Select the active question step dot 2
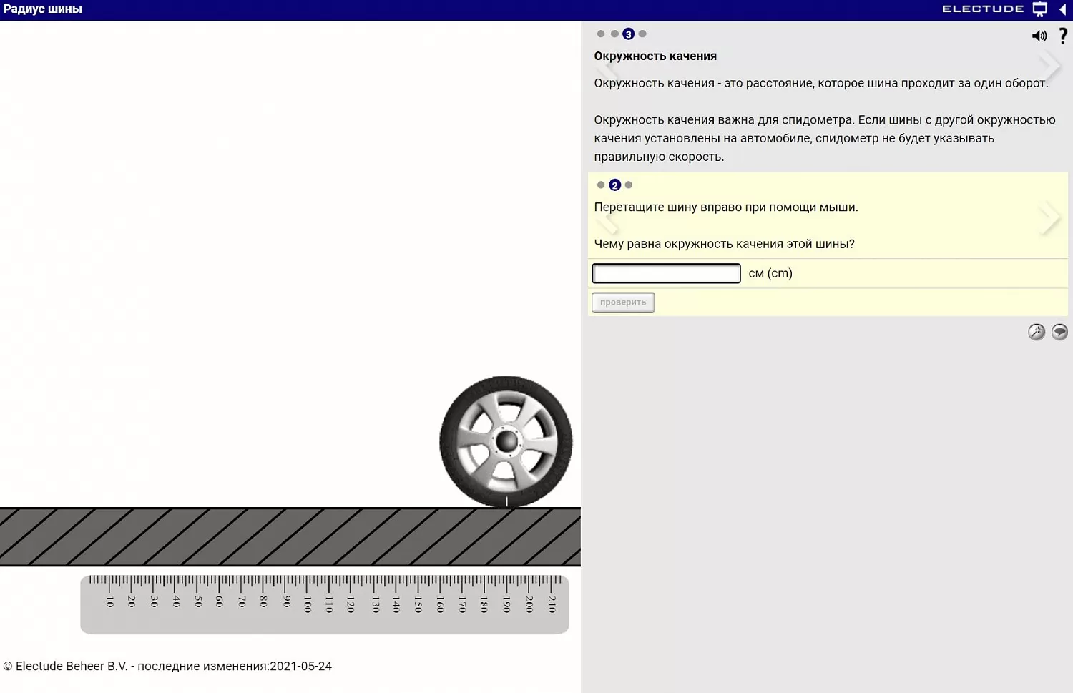The height and width of the screenshot is (693, 1073). click(614, 185)
